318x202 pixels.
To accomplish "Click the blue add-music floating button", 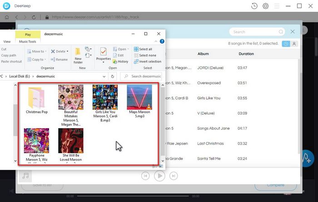I will (x=306, y=159).
